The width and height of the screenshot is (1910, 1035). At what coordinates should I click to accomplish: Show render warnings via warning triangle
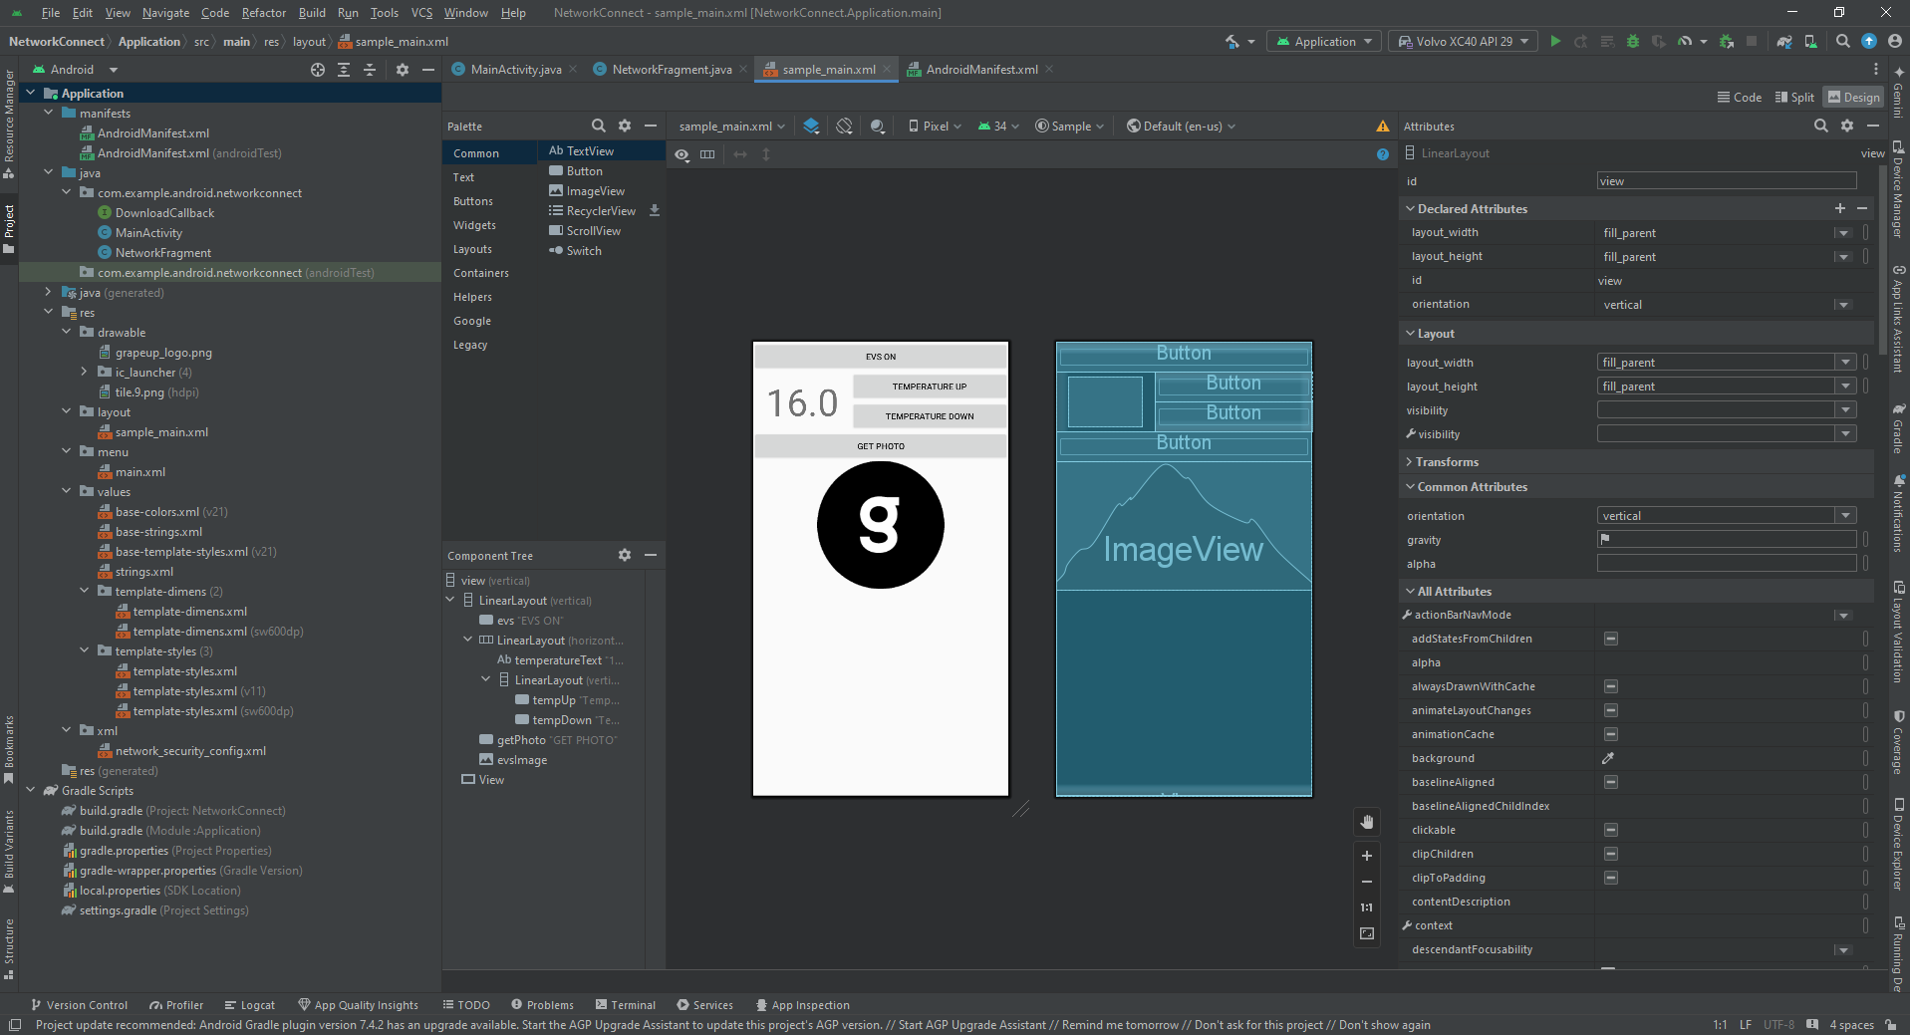tap(1383, 127)
